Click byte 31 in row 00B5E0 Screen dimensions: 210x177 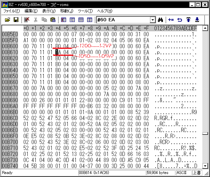tap(138, 34)
